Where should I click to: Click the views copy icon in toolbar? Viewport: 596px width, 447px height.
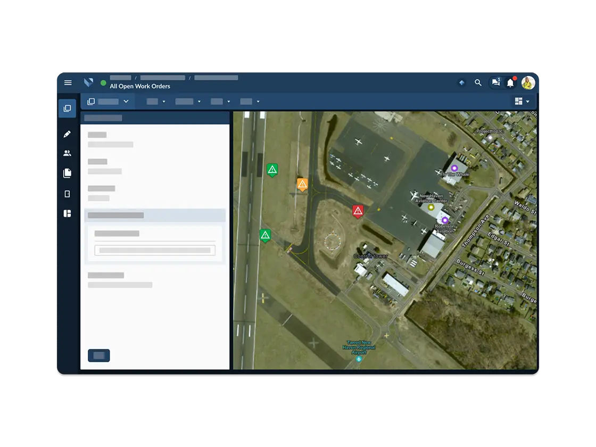pos(91,102)
